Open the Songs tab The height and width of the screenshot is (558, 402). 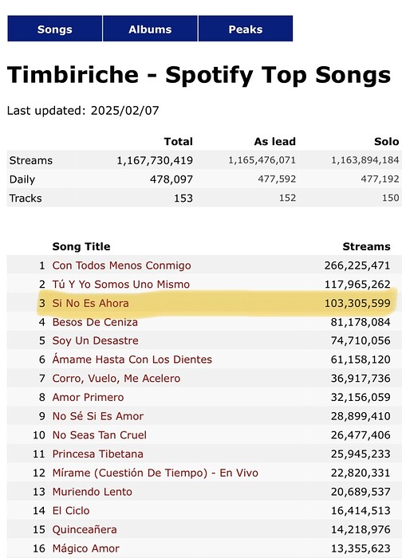coord(55,29)
